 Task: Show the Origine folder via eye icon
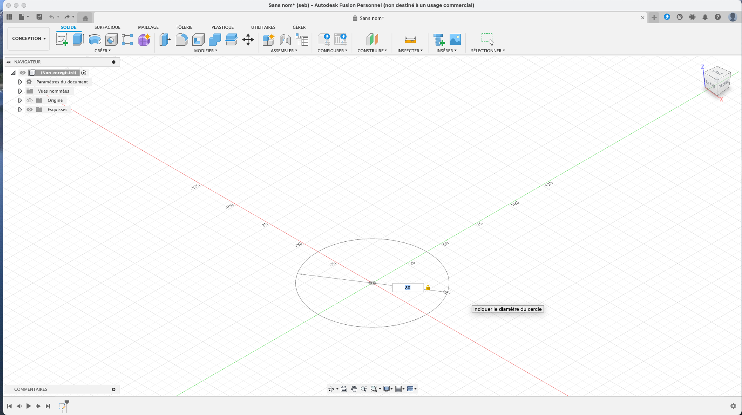(x=30, y=100)
